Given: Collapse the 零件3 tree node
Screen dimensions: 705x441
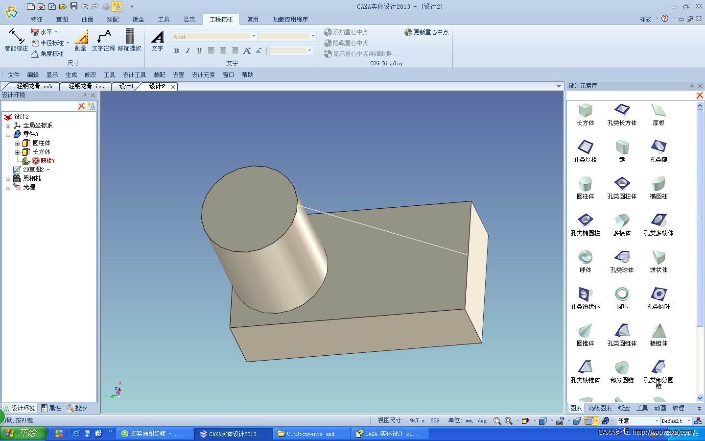Looking at the screenshot, I should coord(8,134).
